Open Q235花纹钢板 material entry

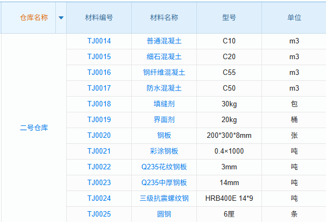click(164, 167)
